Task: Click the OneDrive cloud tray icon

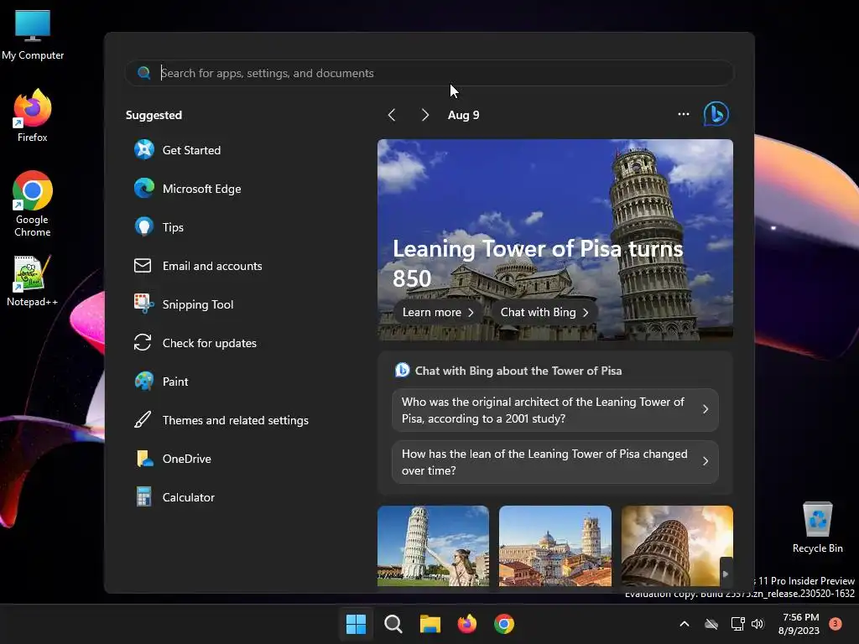Action: click(711, 624)
